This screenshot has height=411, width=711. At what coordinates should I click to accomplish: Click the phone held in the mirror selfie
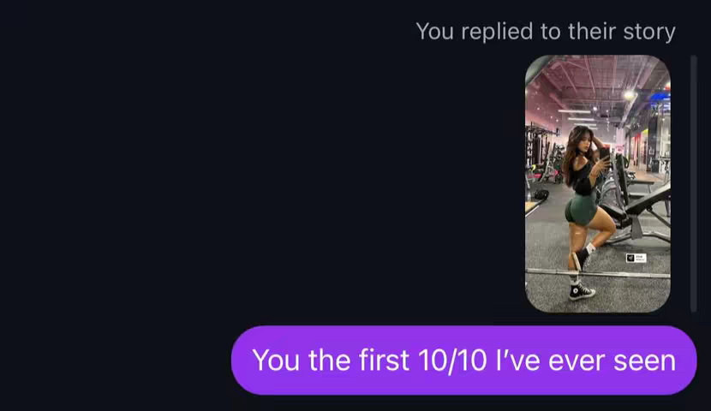(604, 154)
